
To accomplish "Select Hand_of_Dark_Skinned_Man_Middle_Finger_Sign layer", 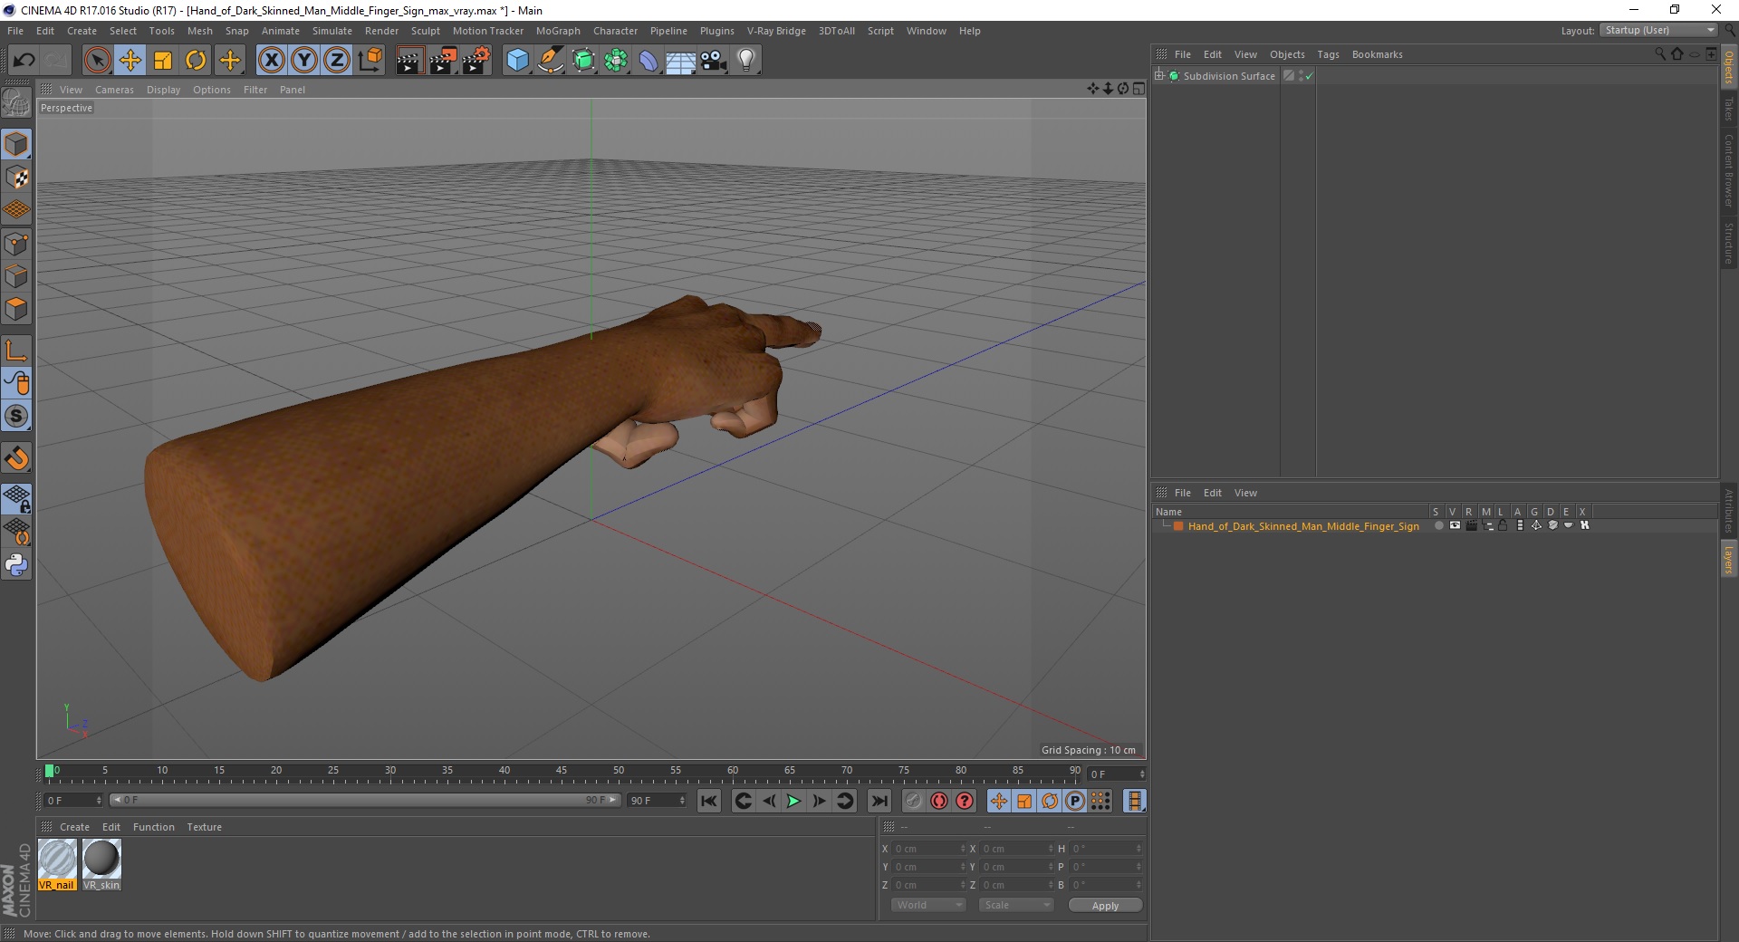I will pos(1303,526).
